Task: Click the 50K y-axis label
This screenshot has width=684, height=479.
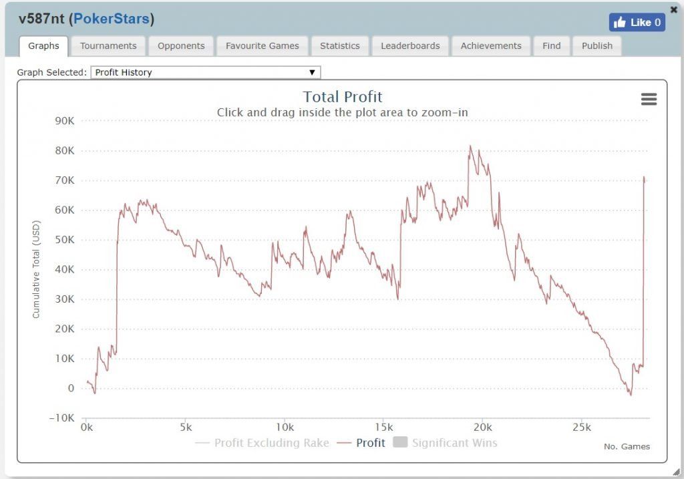Action: [65, 239]
